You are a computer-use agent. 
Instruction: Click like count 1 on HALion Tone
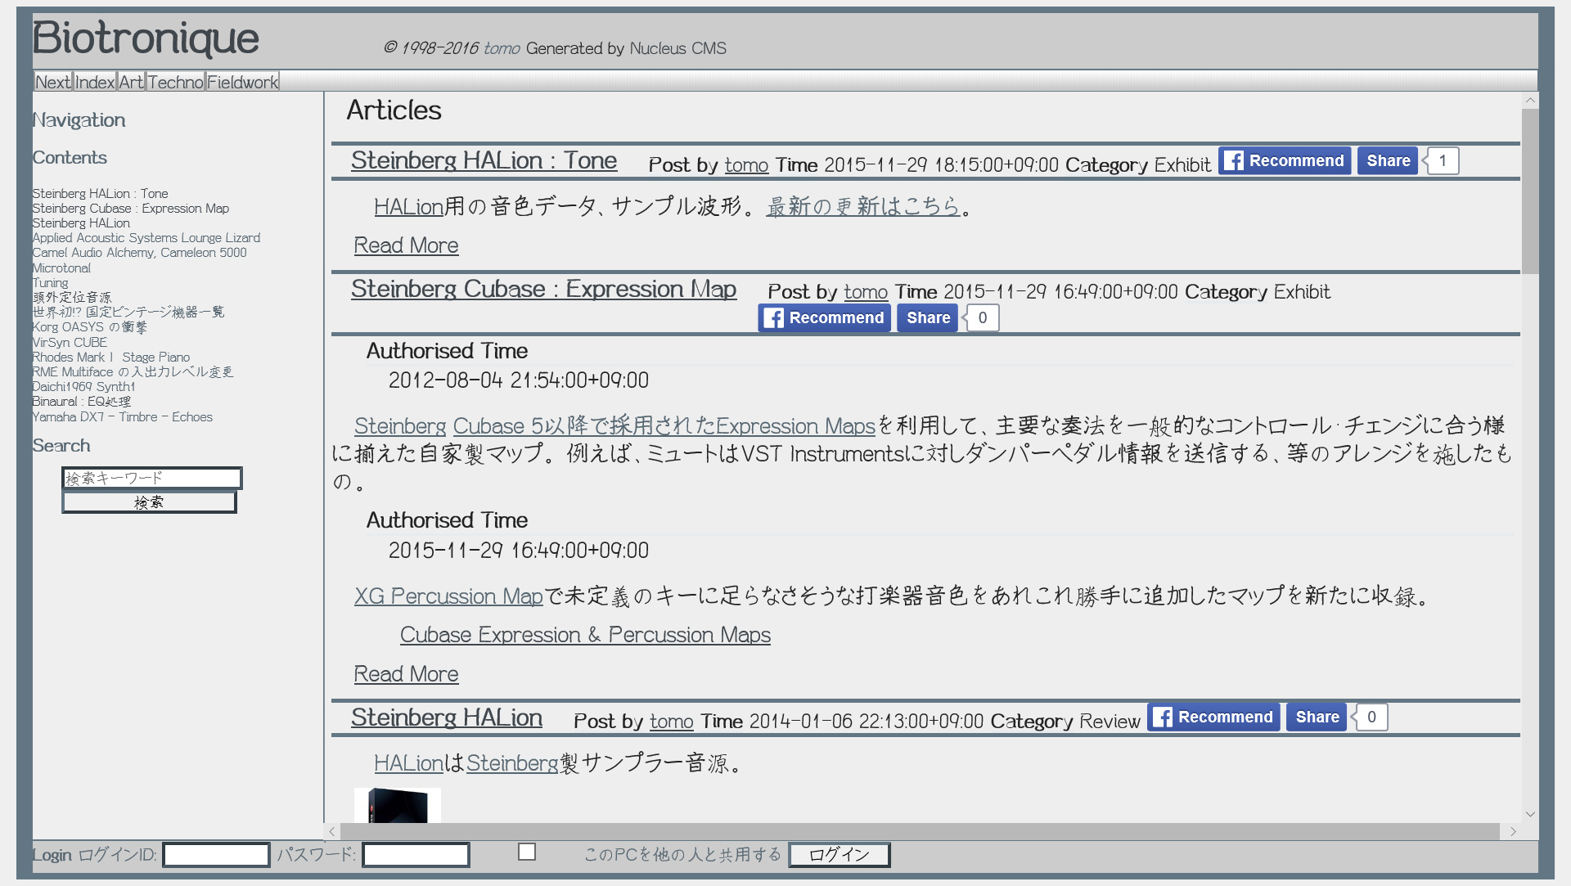pos(1443,160)
